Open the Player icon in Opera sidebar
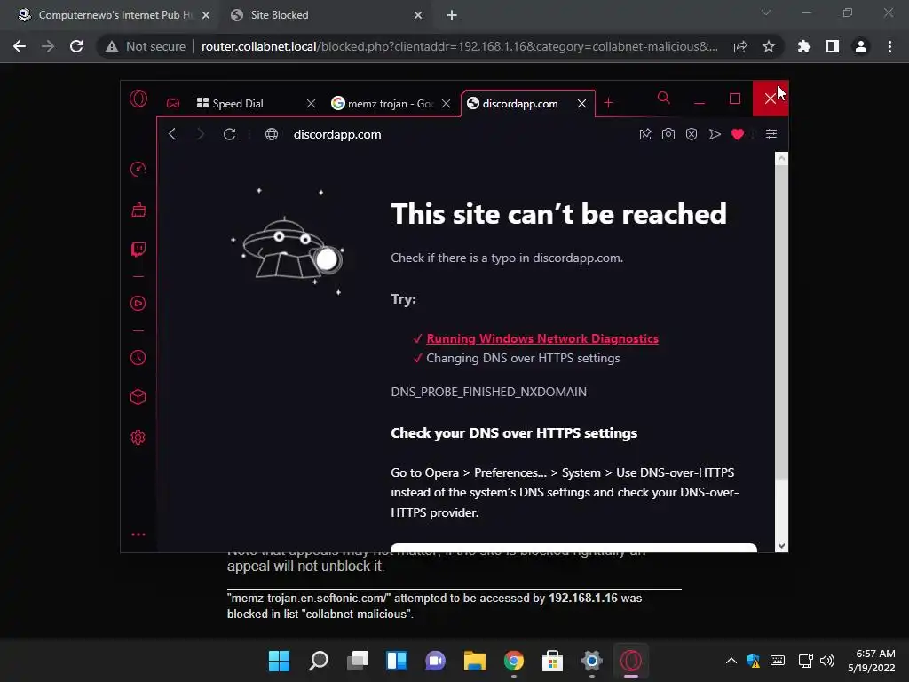Viewport: 909px width, 682px height. pos(138,304)
